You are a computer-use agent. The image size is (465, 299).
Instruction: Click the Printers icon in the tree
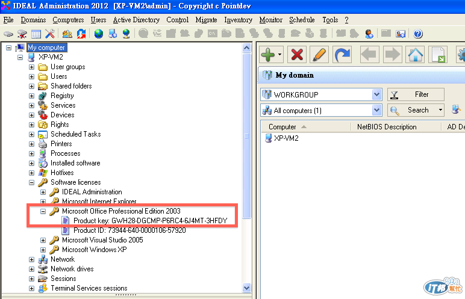point(43,144)
